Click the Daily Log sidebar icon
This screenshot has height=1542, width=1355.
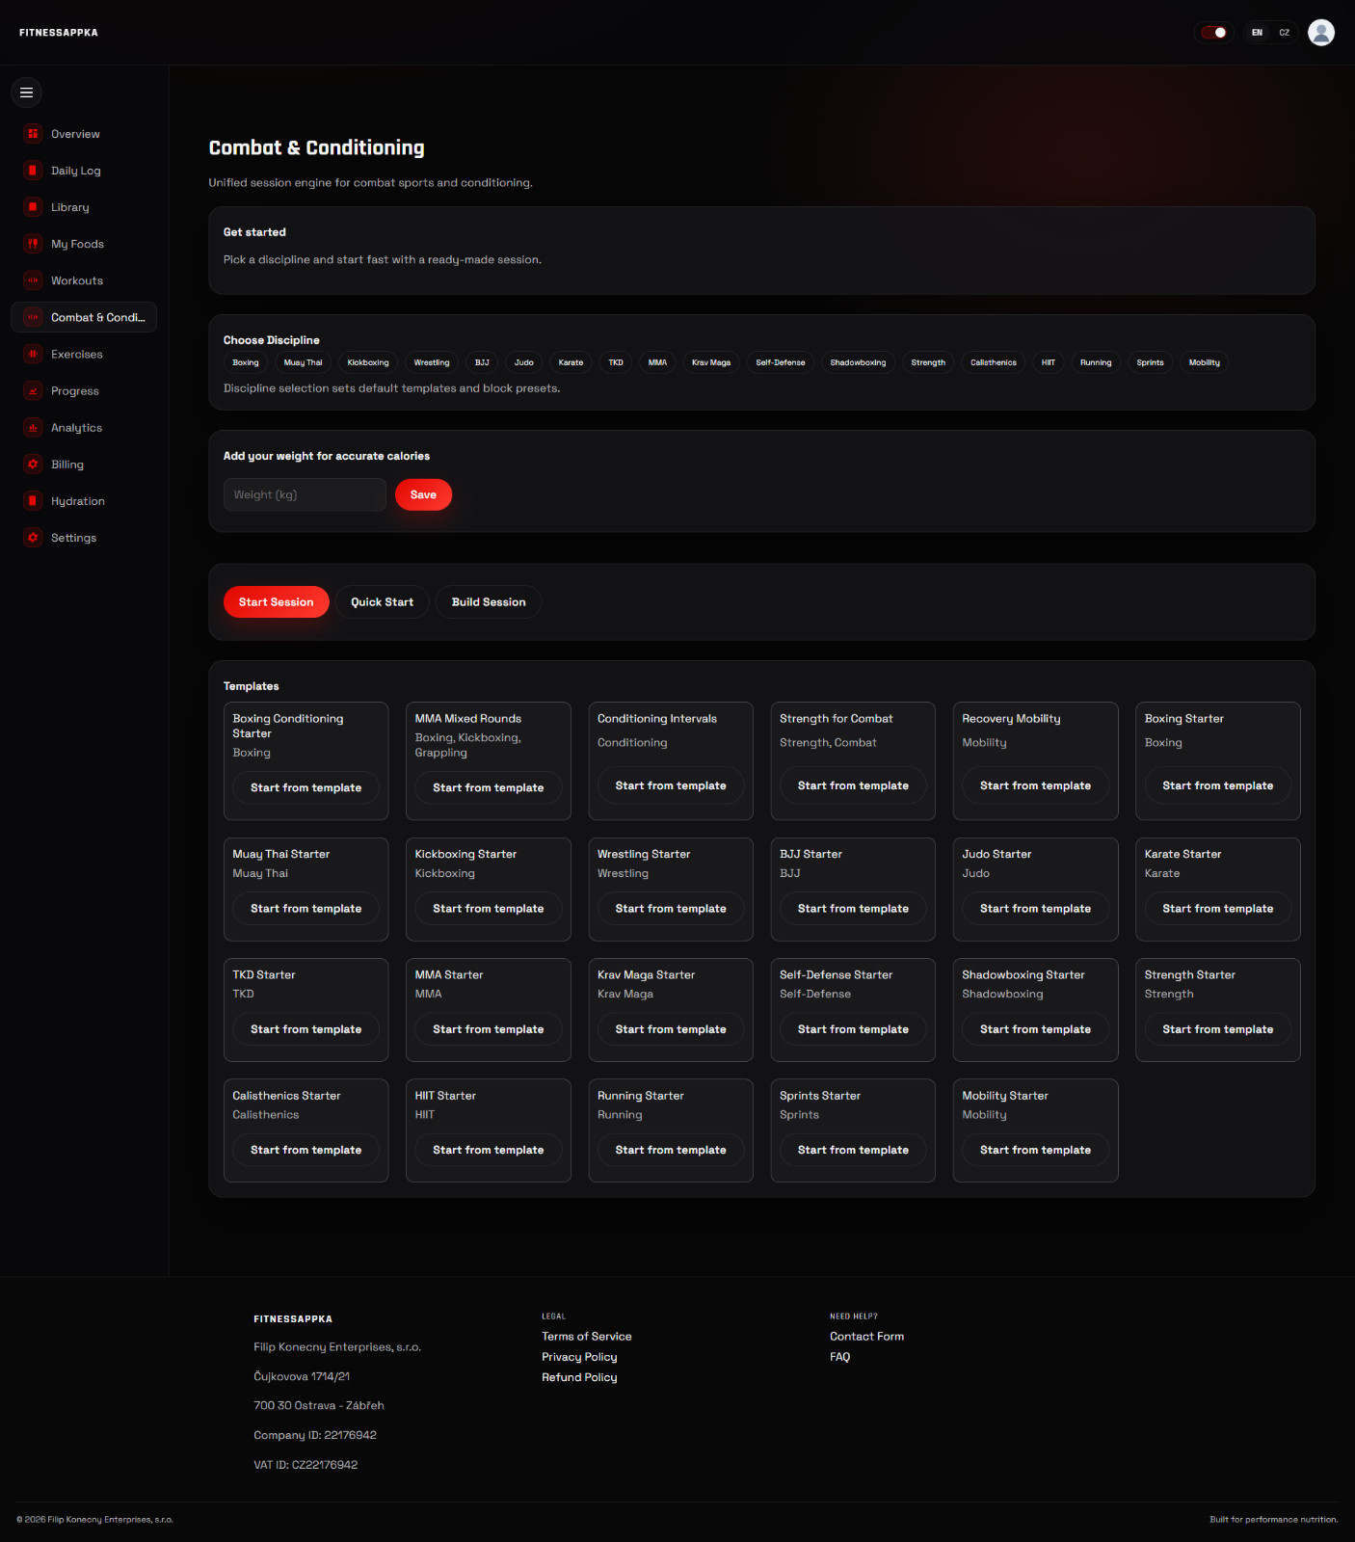pyautogui.click(x=33, y=171)
